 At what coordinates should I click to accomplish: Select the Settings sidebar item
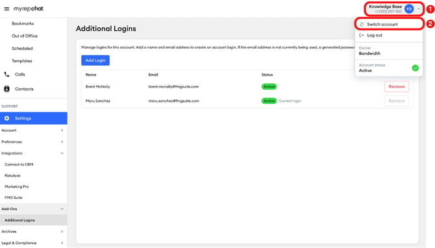pos(34,118)
